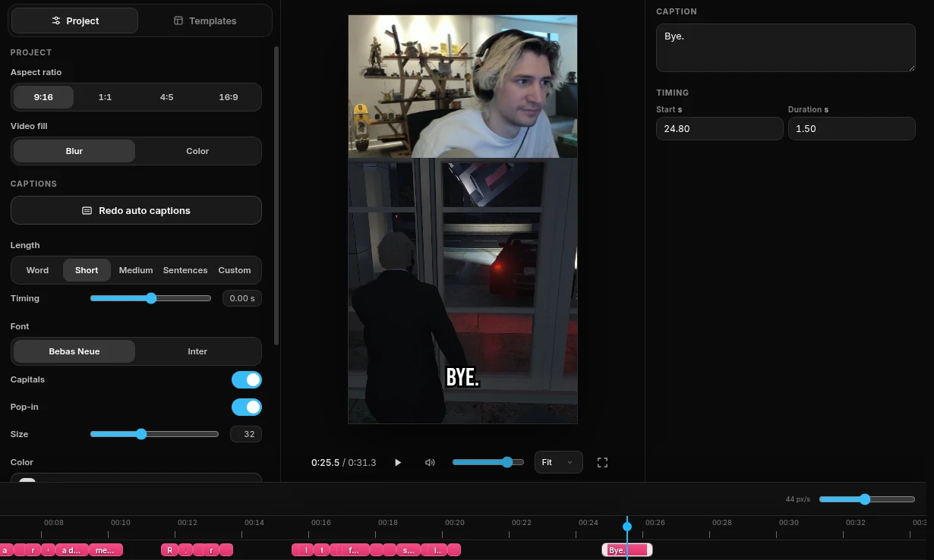Screen dimensions: 934x560
Task: Select 9:16 aspect ratio
Action: (x=43, y=97)
